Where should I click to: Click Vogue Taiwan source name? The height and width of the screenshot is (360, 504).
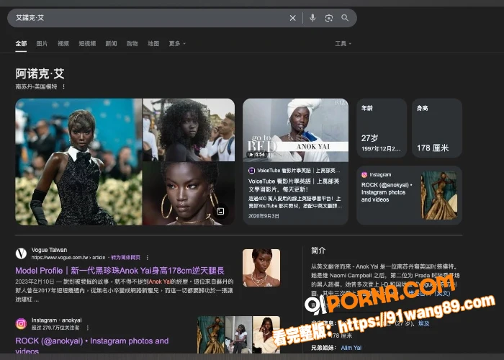pyautogui.click(x=49, y=250)
